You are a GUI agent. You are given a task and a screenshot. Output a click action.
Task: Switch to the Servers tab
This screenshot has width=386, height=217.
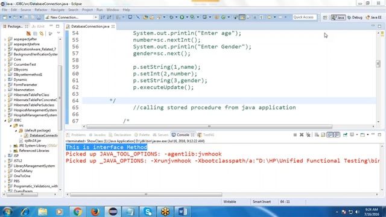point(161,135)
